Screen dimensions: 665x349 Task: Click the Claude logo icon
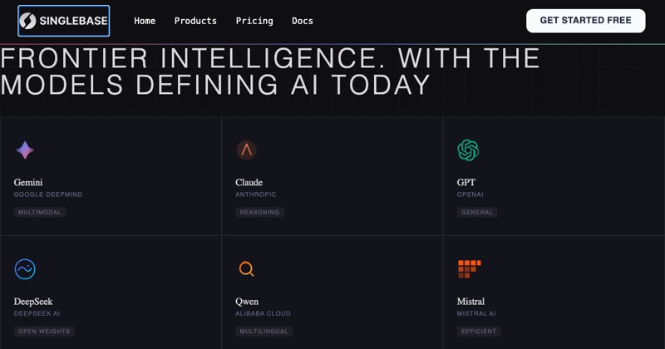[x=246, y=150]
